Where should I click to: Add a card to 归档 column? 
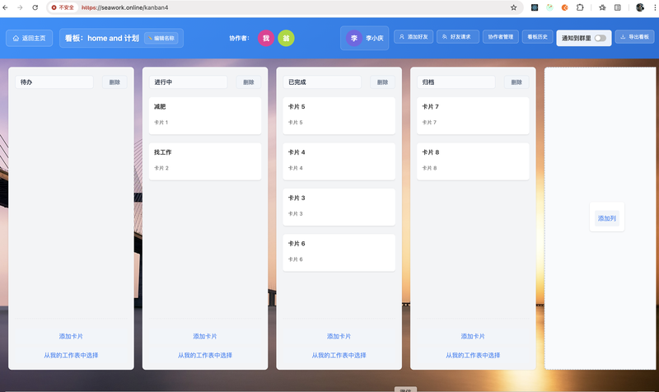473,336
